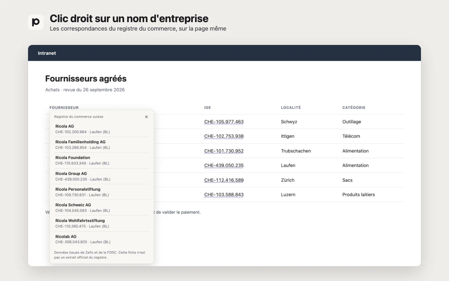Choose the Ricola Schweiz AG entry
The image size is (449, 281).
tap(102, 208)
